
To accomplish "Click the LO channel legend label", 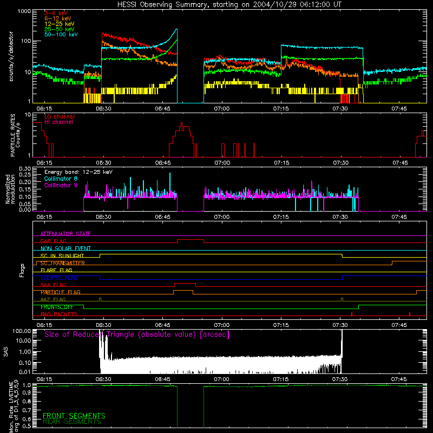I will 60,116.
